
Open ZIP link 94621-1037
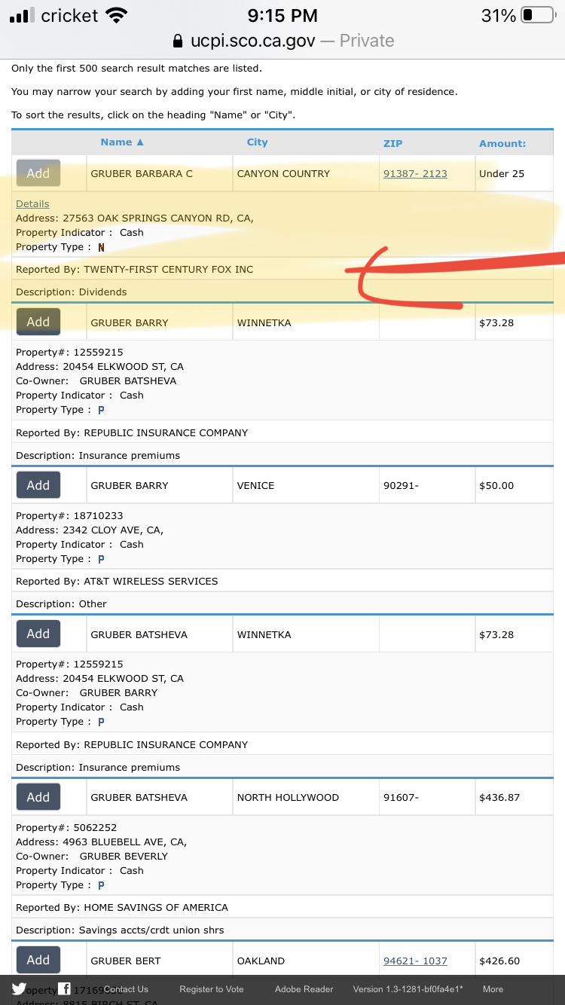tap(415, 961)
